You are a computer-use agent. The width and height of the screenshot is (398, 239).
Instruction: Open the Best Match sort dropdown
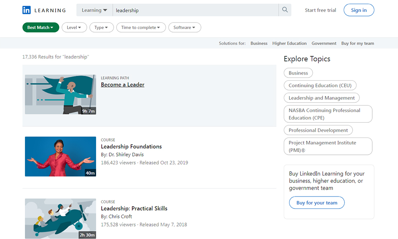(41, 27)
